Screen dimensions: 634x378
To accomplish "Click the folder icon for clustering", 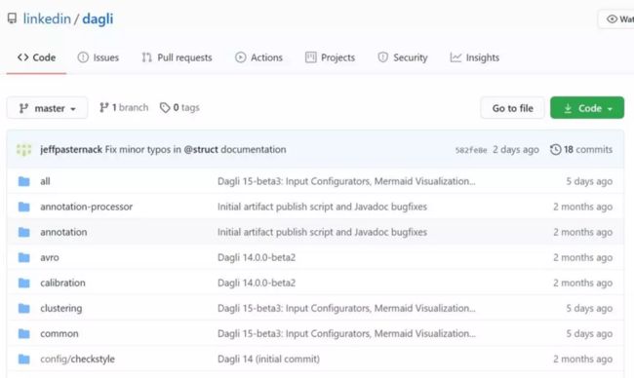I will 24,308.
